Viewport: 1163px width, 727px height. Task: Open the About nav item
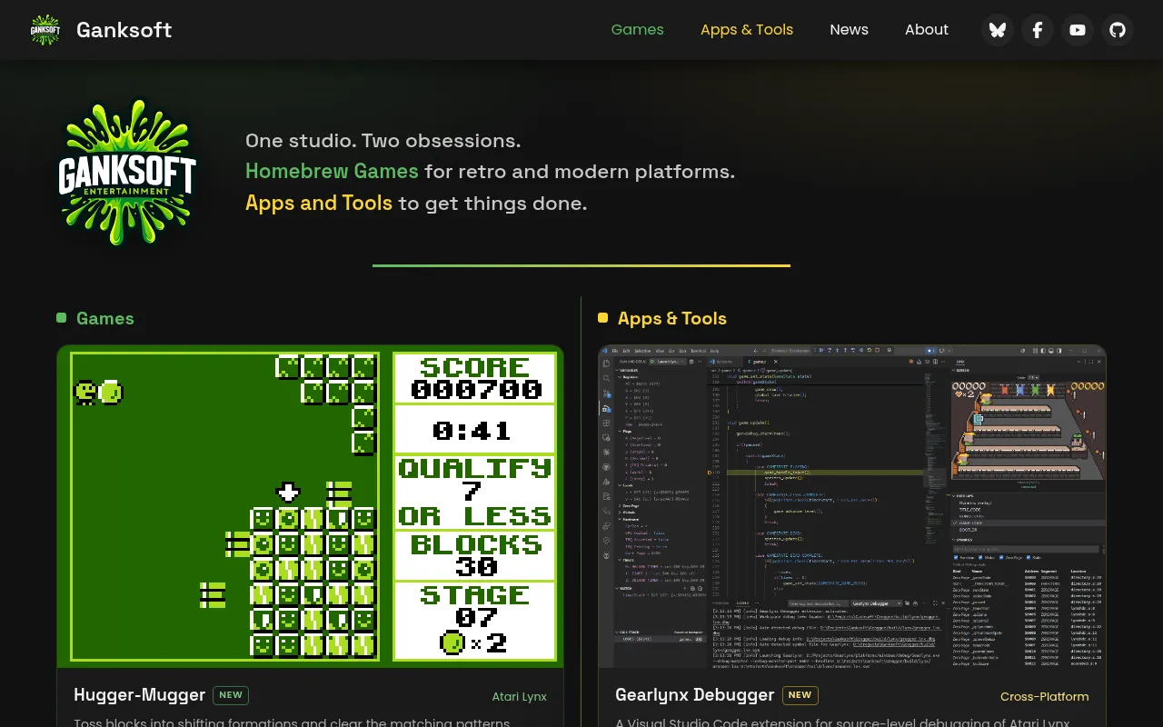[926, 30]
